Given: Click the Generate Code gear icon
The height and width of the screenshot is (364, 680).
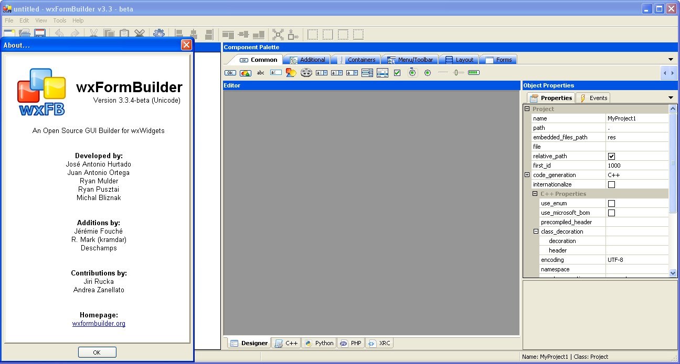Looking at the screenshot, I should 158,34.
